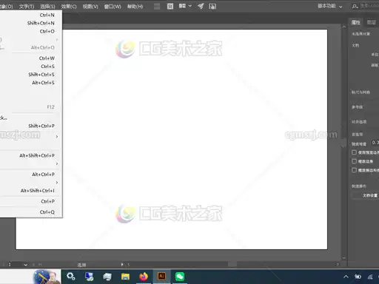
Task: Click the icon right of the rocket icon
Action: pyautogui.click(x=212, y=6)
